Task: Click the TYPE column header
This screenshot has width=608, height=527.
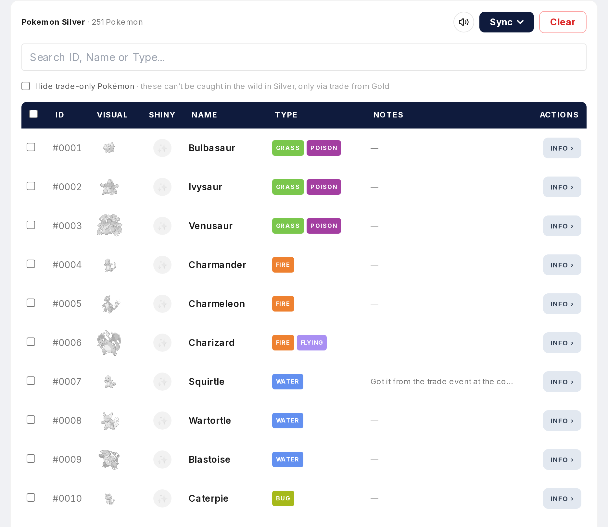Action: click(x=286, y=115)
